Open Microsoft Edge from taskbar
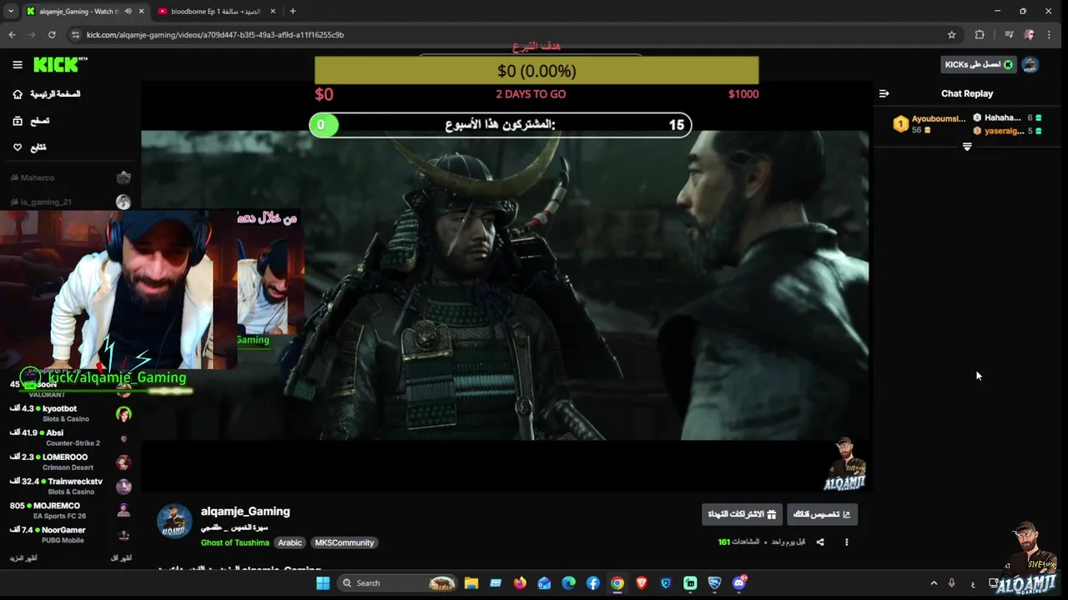This screenshot has width=1068, height=600. coord(568,583)
